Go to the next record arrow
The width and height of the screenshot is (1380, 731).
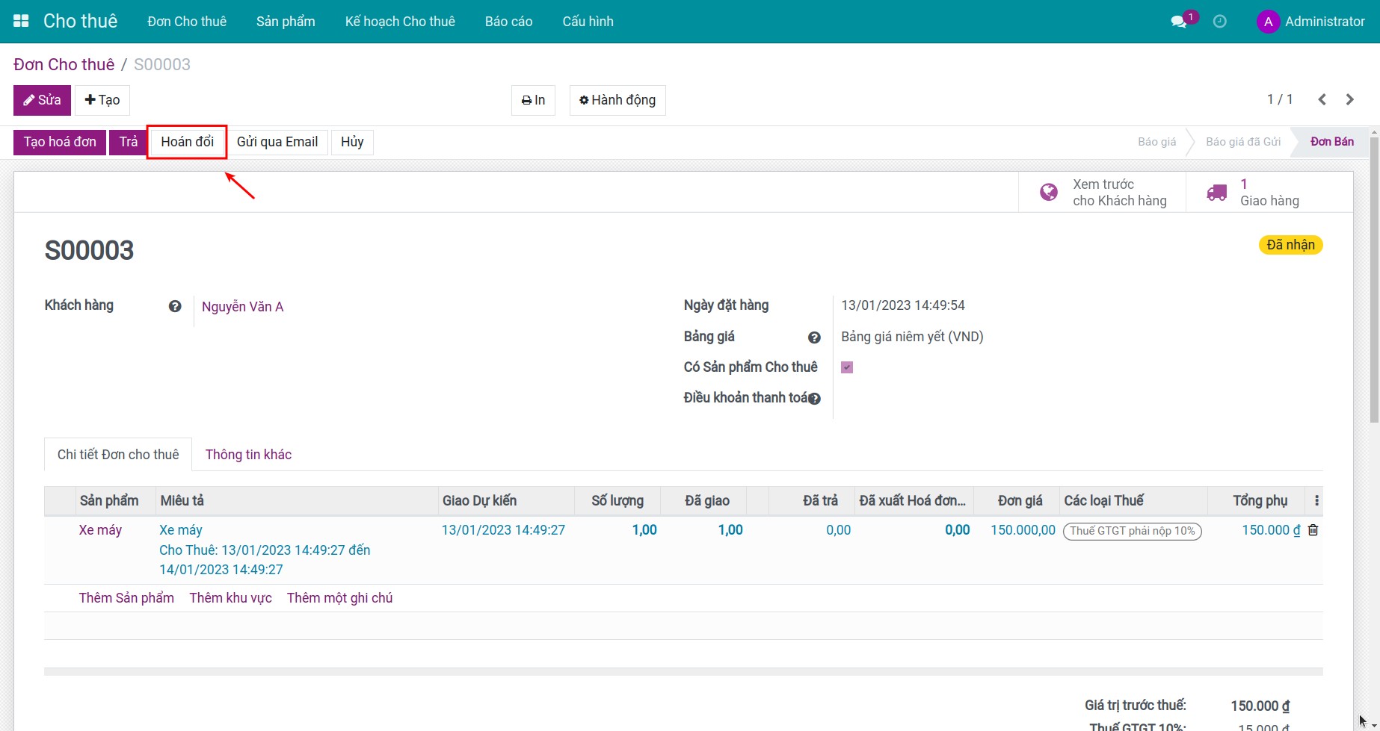(x=1349, y=99)
